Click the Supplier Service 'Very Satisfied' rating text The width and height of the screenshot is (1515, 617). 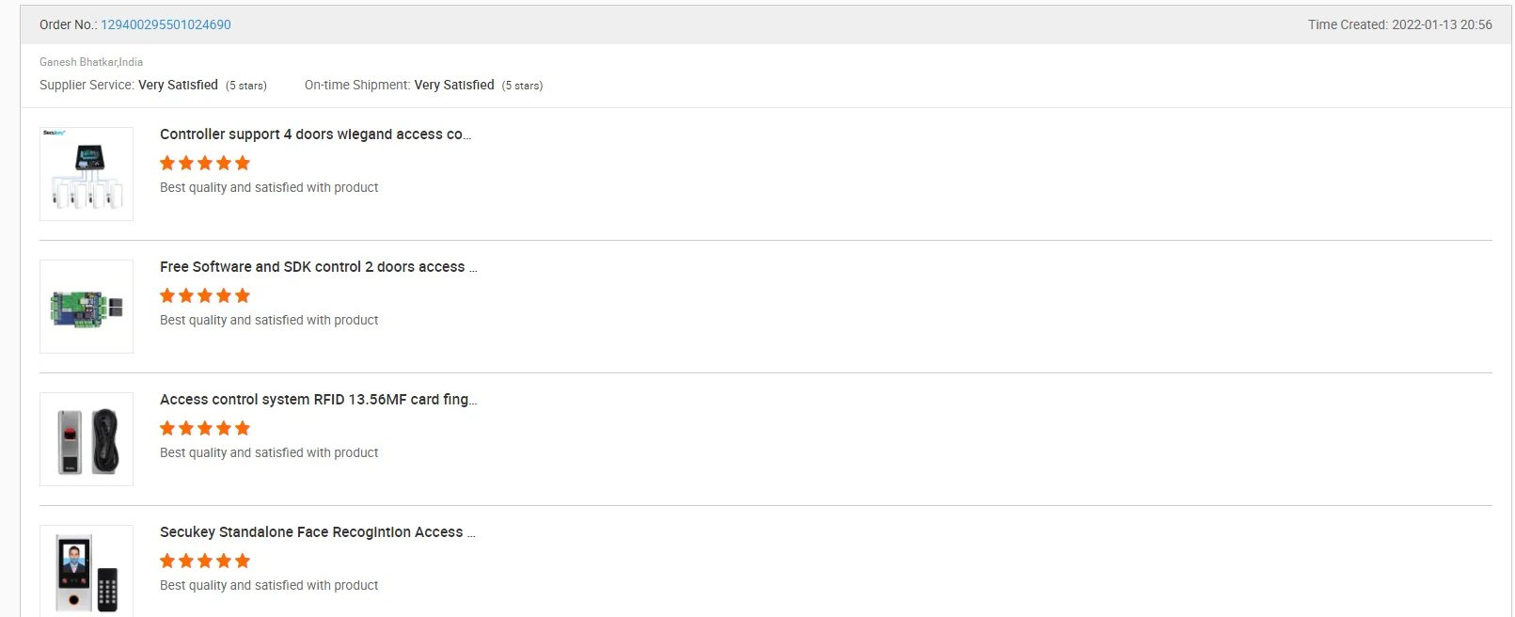coord(178,85)
